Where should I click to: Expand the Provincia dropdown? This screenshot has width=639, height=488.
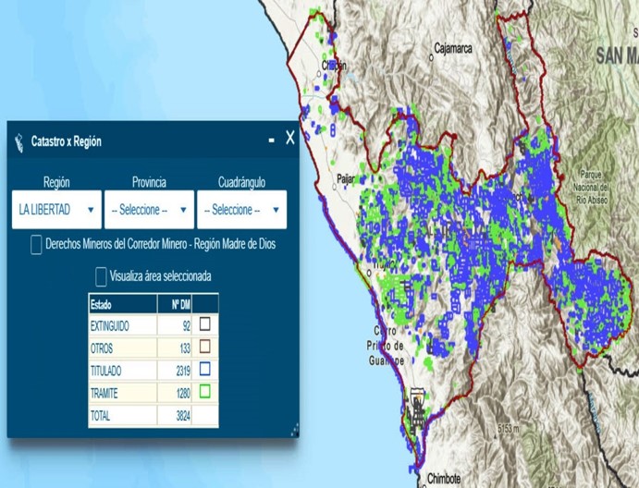pyautogui.click(x=149, y=210)
